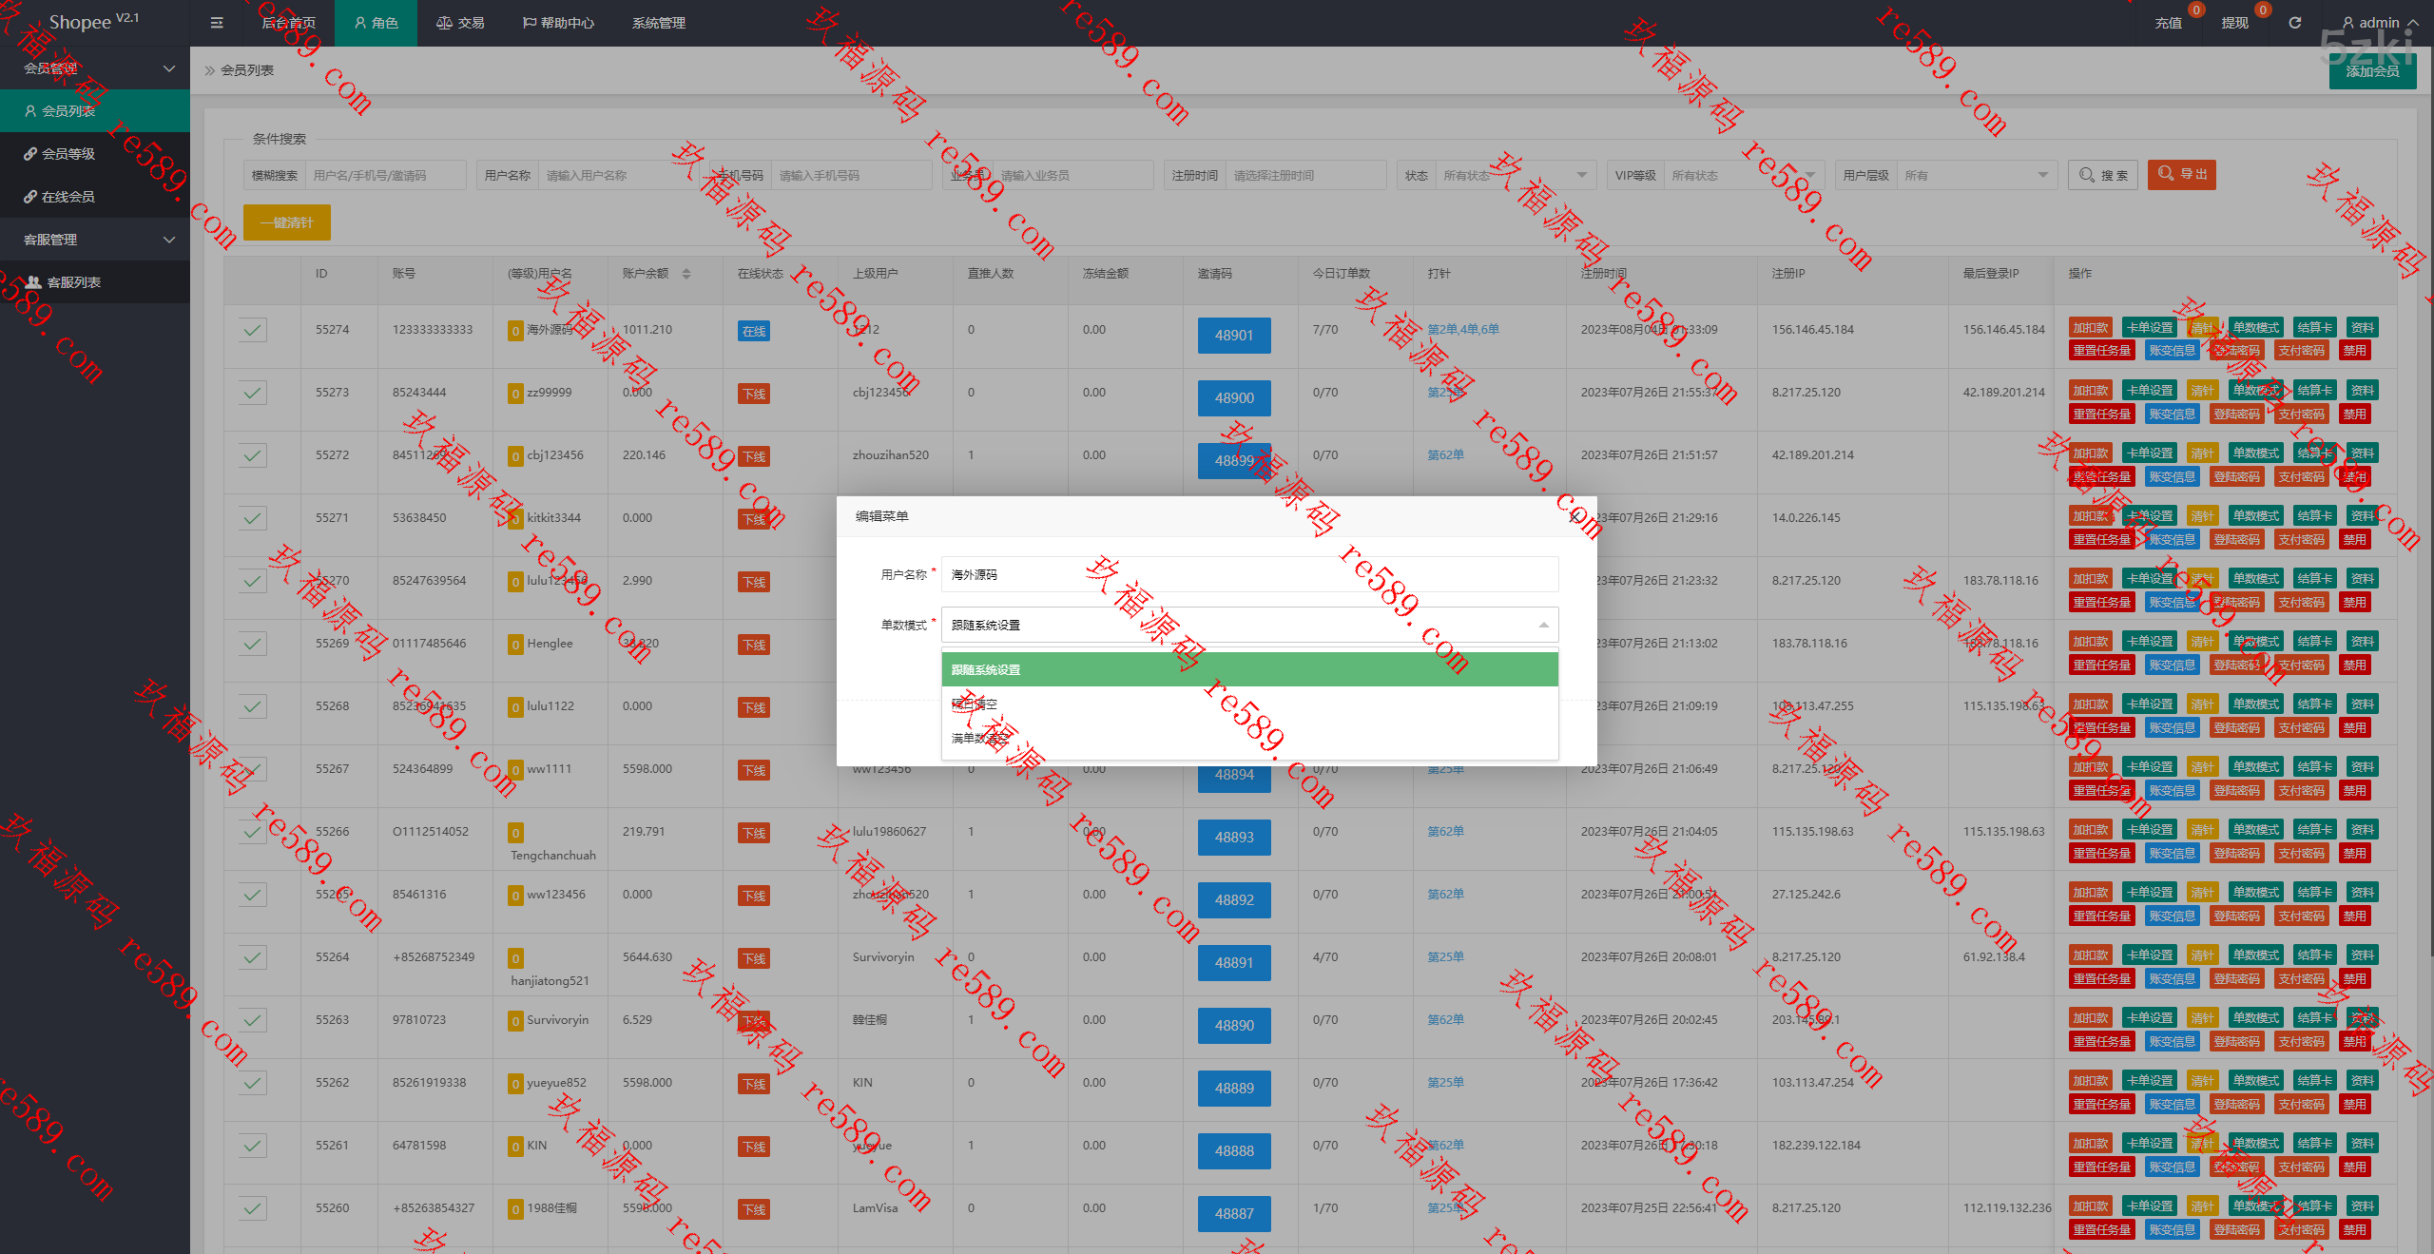
Task: Select the 隔日清空 option in the dropdown
Action: 975,704
